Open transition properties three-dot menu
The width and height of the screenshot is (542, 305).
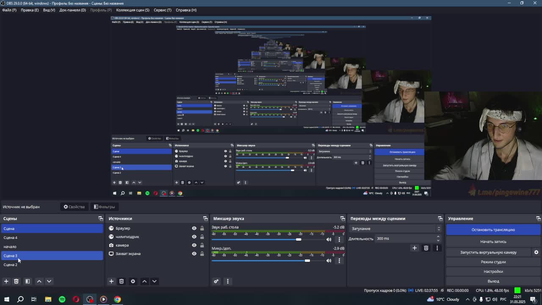tap(437, 248)
